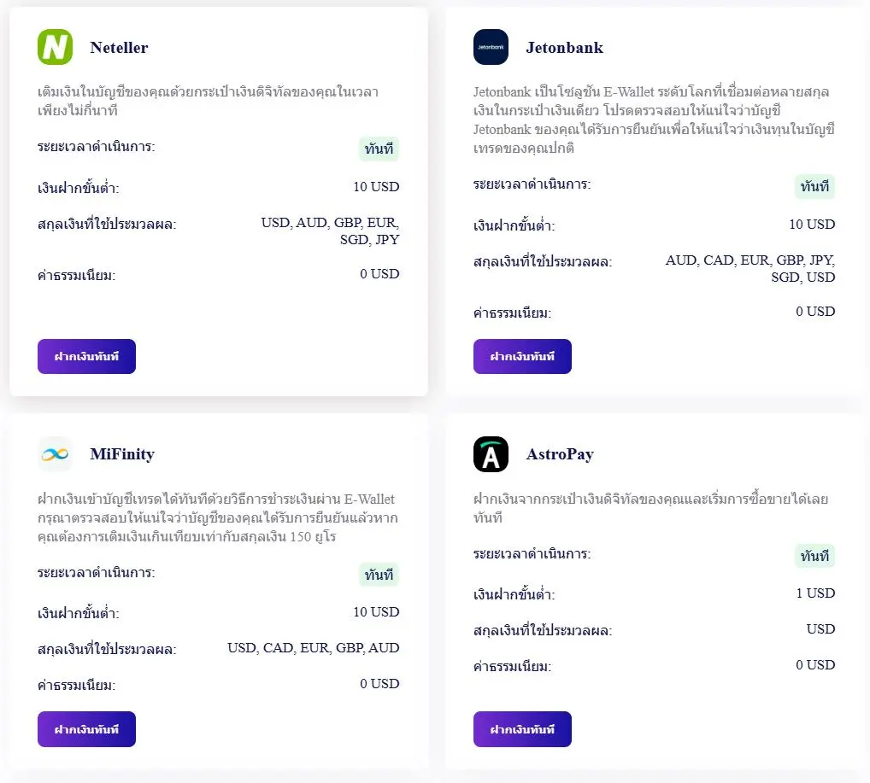The height and width of the screenshot is (783, 870).
Task: Select Jetonbank's AUD, CAD, EUR currency list
Action: coord(750,268)
